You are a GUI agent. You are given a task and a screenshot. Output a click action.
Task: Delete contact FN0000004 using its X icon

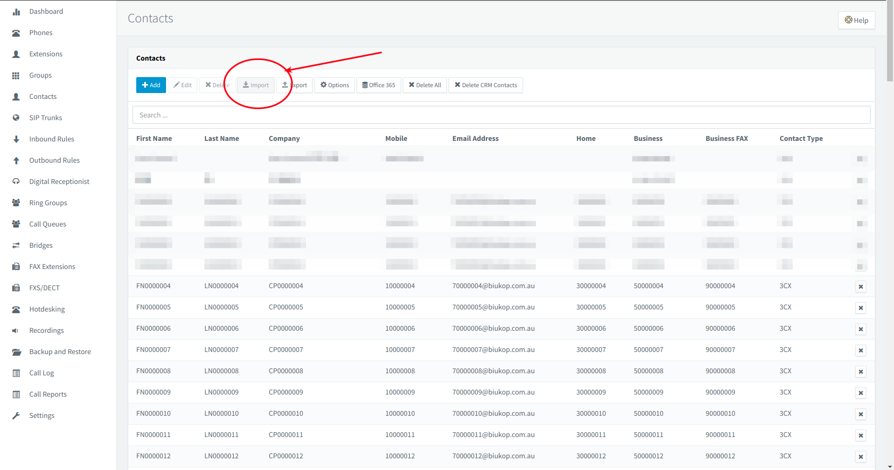click(860, 287)
